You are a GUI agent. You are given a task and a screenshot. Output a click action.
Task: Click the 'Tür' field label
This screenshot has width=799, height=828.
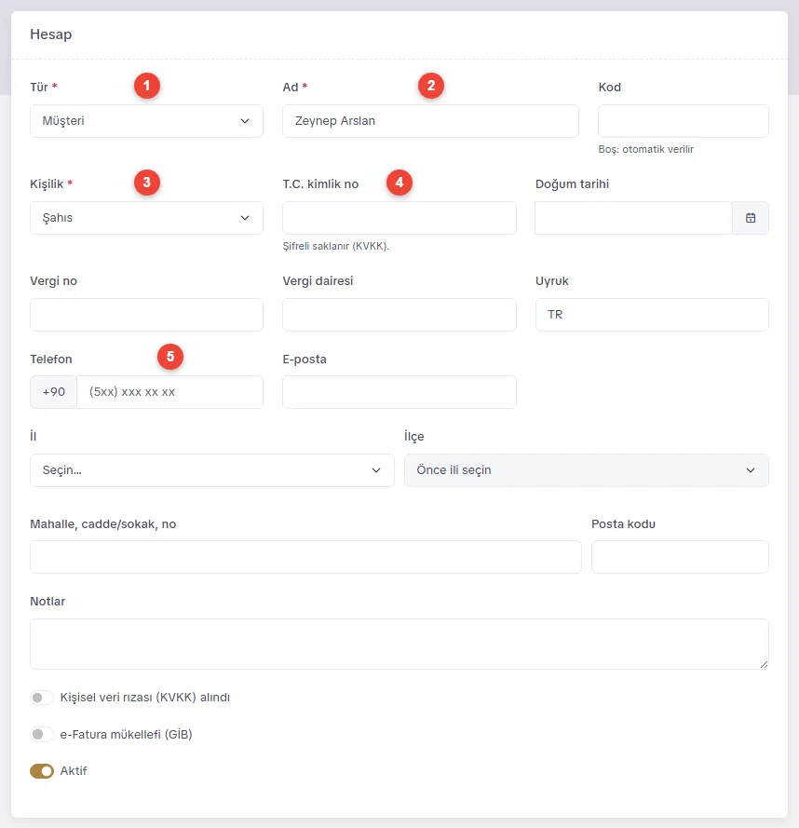tap(39, 88)
